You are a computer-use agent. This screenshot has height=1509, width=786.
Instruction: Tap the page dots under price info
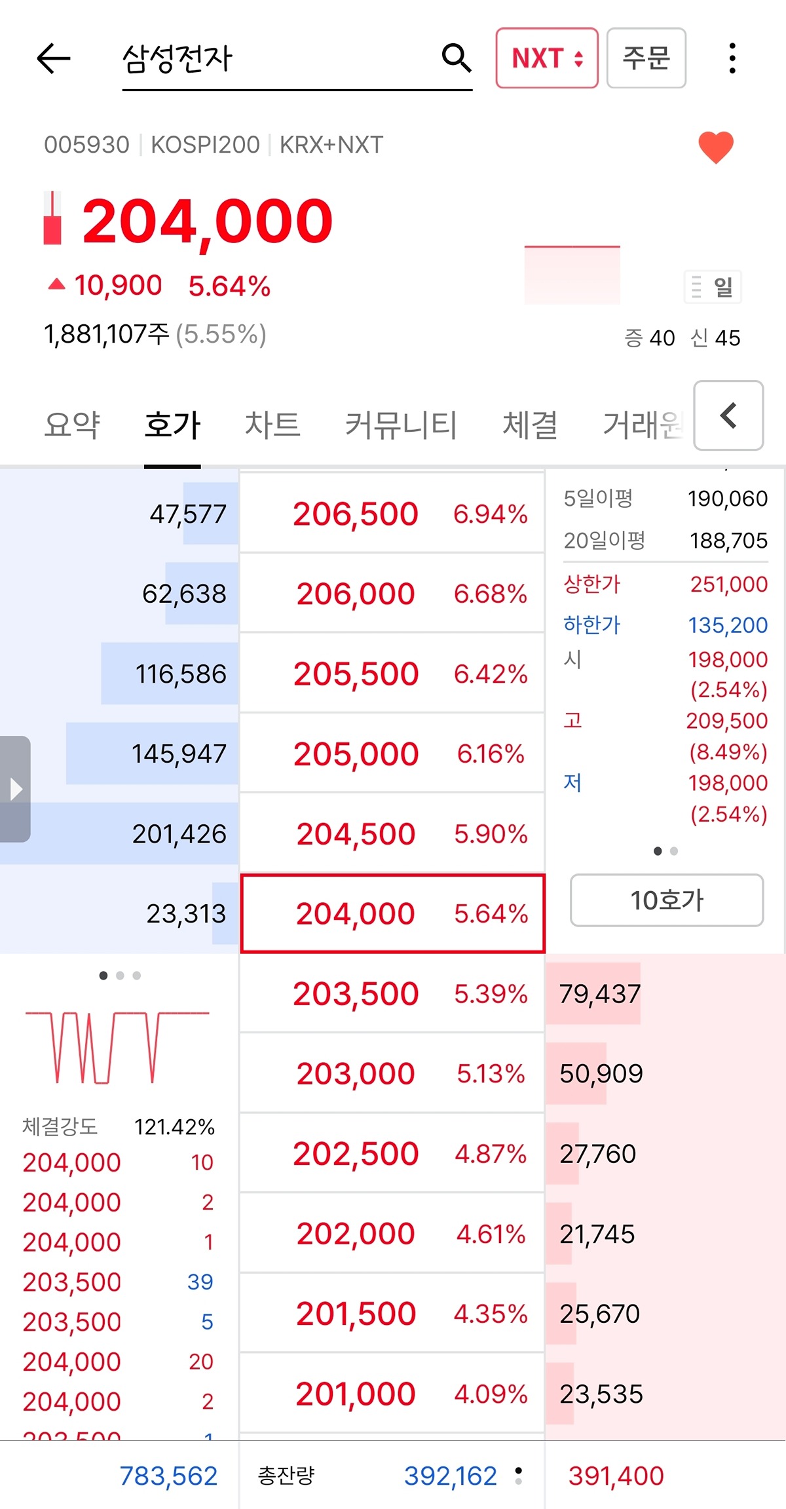pyautogui.click(x=665, y=851)
